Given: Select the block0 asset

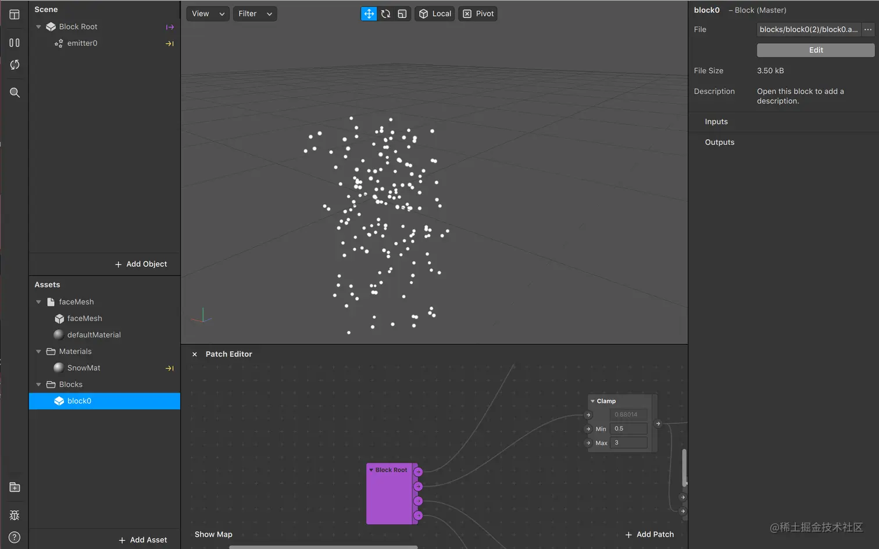Looking at the screenshot, I should click(105, 401).
